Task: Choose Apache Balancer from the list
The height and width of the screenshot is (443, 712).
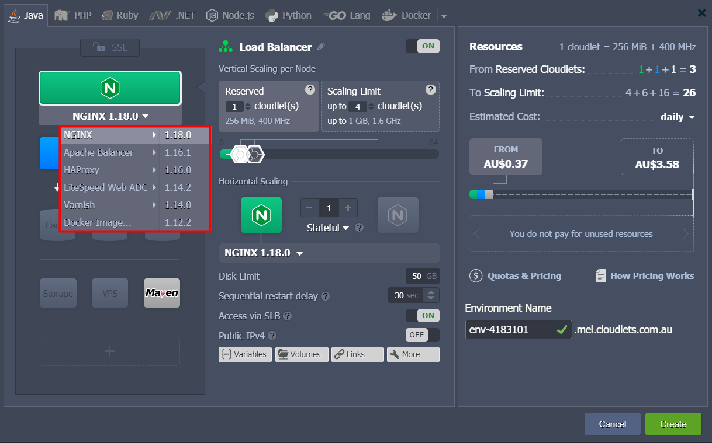Action: (x=110, y=152)
